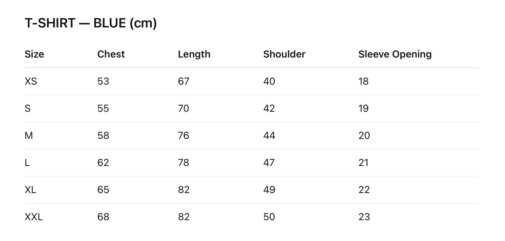The height and width of the screenshot is (241, 505).
Task: Click the M size row label
Action: pos(29,136)
